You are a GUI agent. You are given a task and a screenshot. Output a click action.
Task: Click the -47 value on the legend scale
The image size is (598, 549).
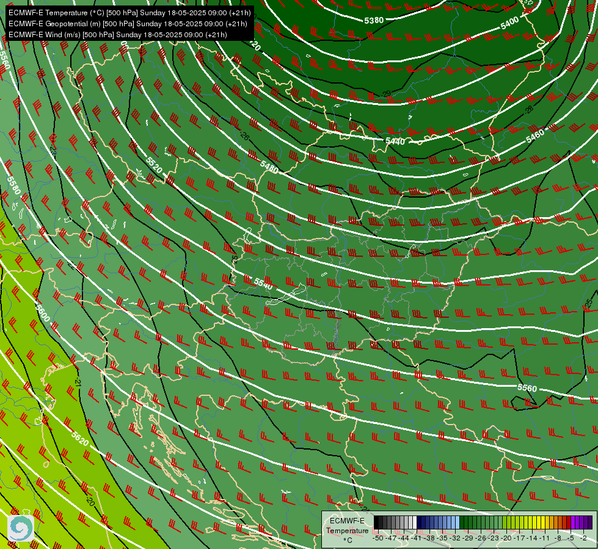(391, 539)
